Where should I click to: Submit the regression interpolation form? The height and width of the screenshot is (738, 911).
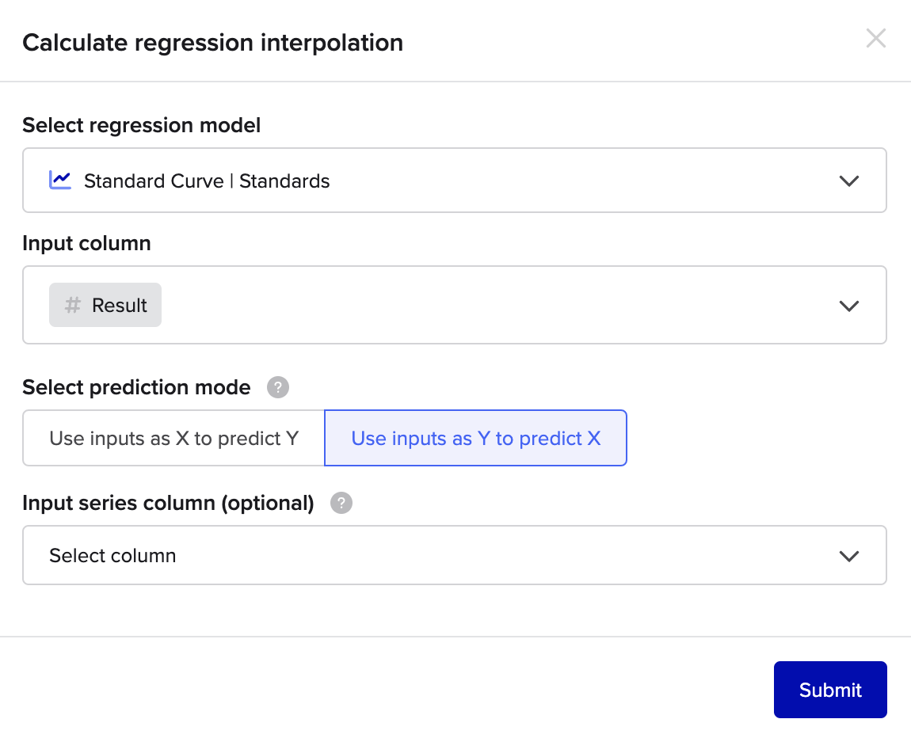pos(830,690)
